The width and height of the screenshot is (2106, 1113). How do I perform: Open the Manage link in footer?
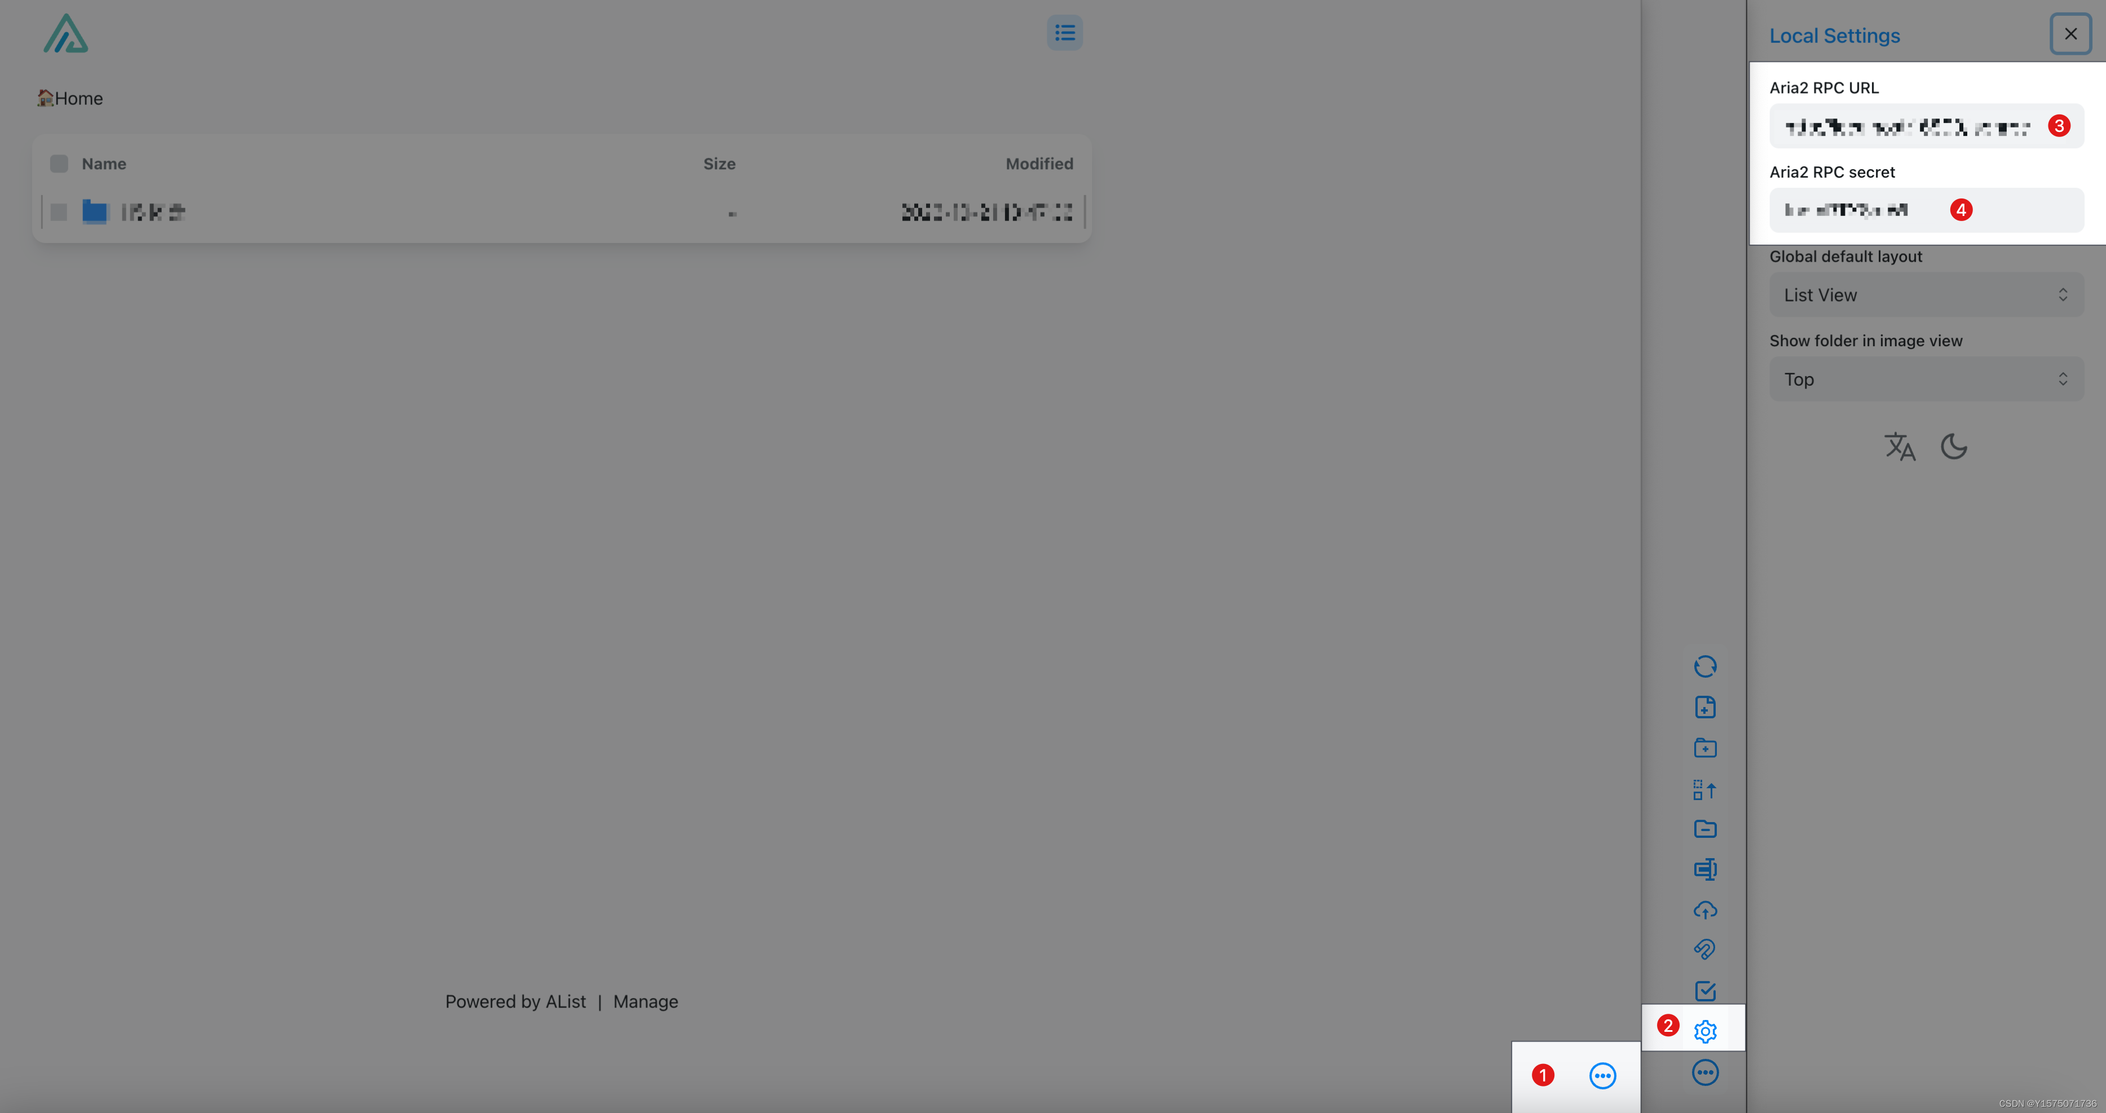tap(645, 1001)
